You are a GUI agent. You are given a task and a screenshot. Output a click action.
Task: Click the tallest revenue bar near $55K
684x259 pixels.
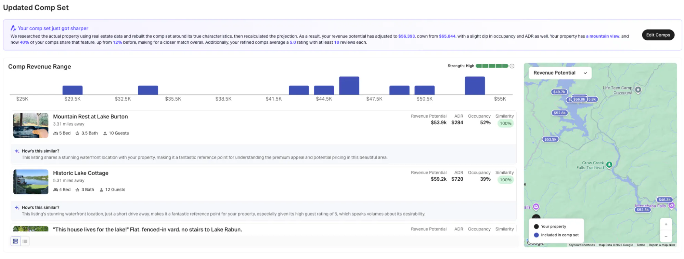(475, 86)
